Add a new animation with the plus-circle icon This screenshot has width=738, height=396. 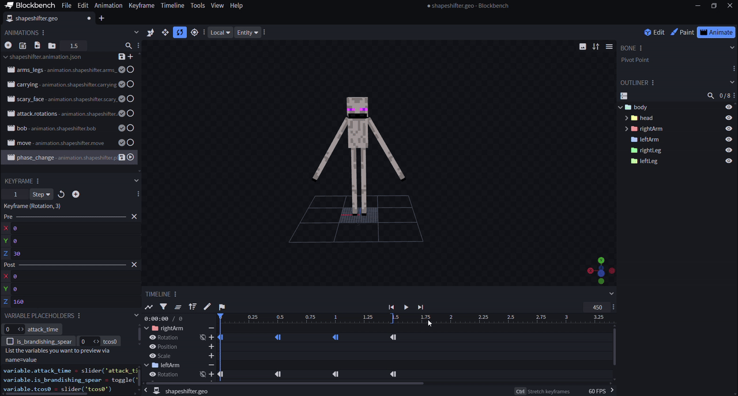[8, 46]
